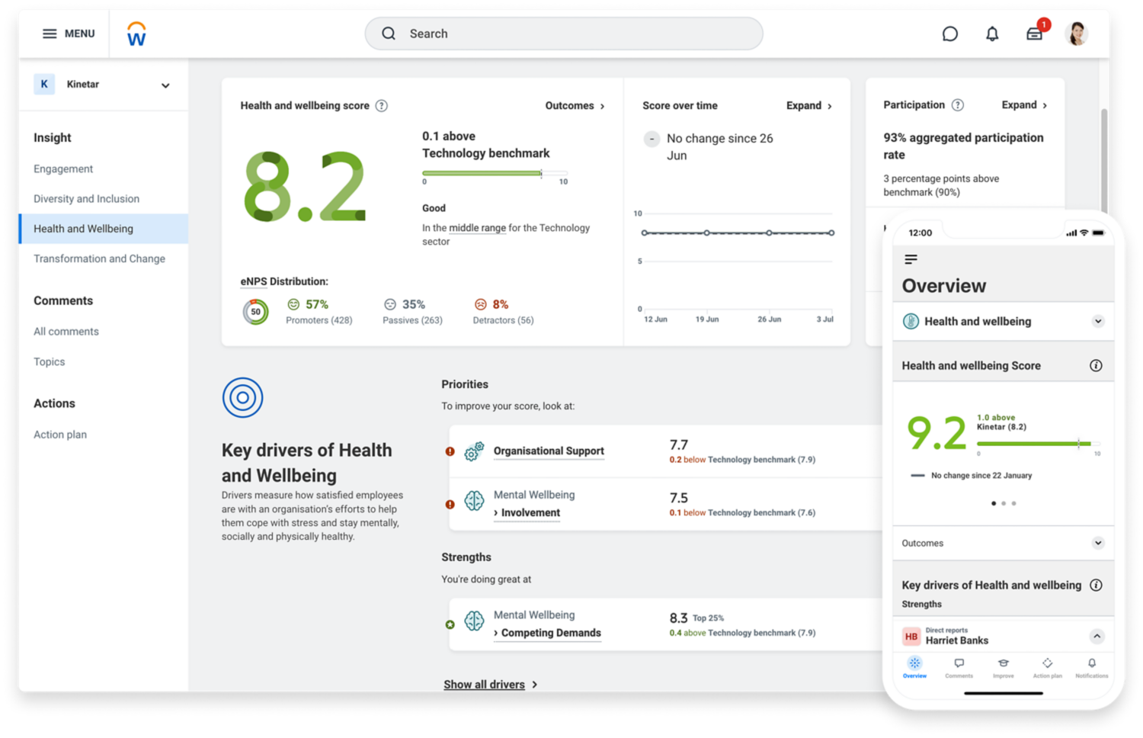Open the Kinetar company switcher dropdown
The image size is (1143, 738).
[x=165, y=85]
